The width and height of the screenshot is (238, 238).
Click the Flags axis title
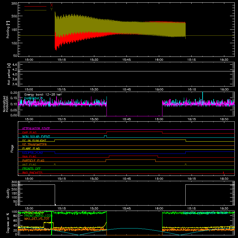(x=12, y=148)
